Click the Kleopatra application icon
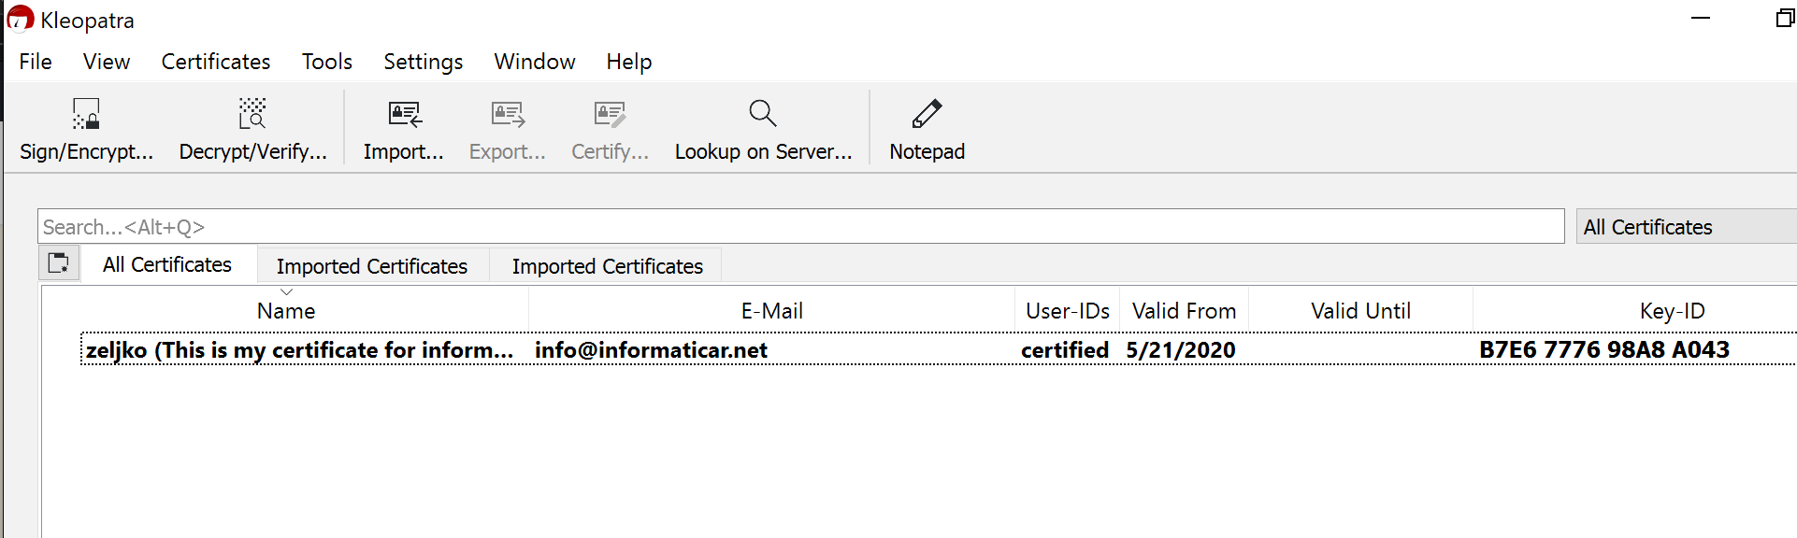1797x538 pixels. [19, 19]
